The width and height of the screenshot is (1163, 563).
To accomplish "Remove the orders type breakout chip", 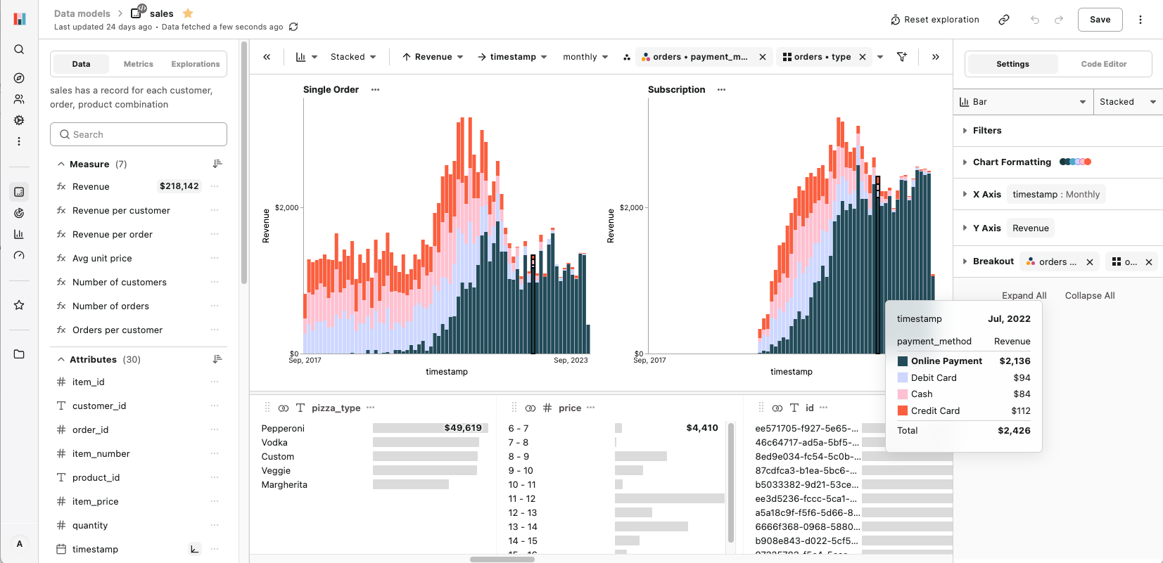I will 863,57.
